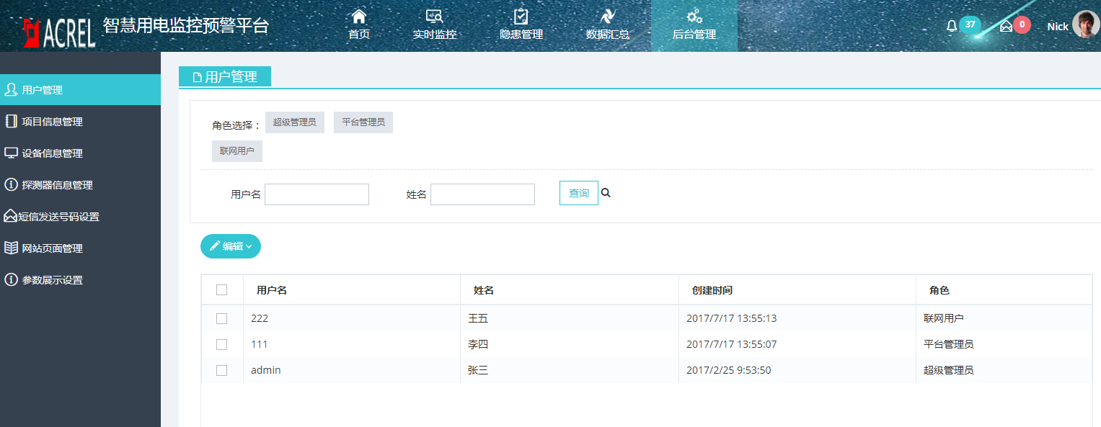Viewport: 1101px width, 427px height.
Task: Click the 首页 home icon
Action: click(358, 17)
